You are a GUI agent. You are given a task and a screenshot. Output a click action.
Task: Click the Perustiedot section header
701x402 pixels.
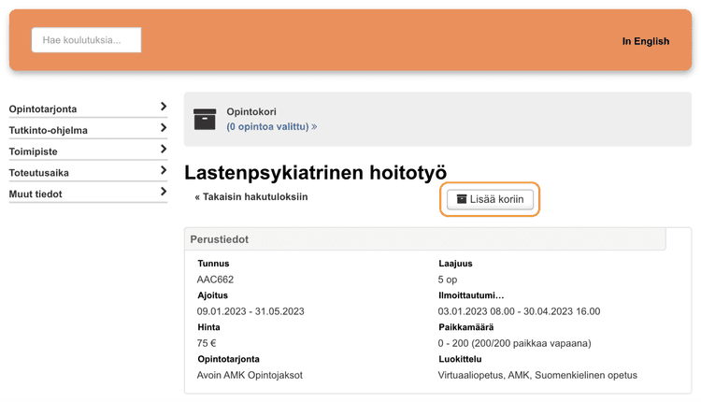pyautogui.click(x=425, y=239)
